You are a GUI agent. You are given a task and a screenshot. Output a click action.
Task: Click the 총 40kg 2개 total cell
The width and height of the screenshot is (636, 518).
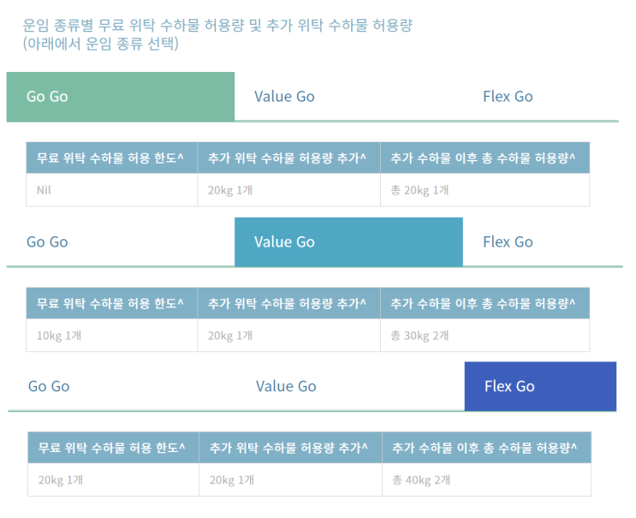[x=421, y=480]
